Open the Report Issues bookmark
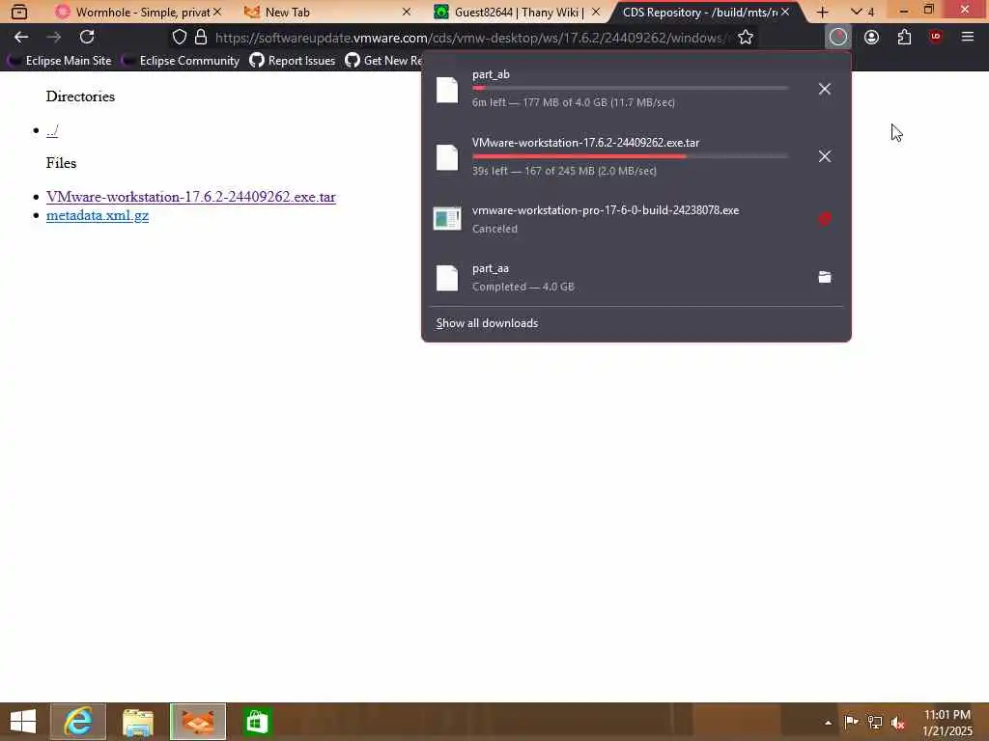The width and height of the screenshot is (989, 741). coord(292,61)
